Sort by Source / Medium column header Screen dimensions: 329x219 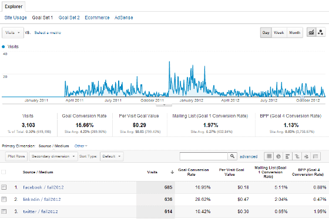pos(38,172)
